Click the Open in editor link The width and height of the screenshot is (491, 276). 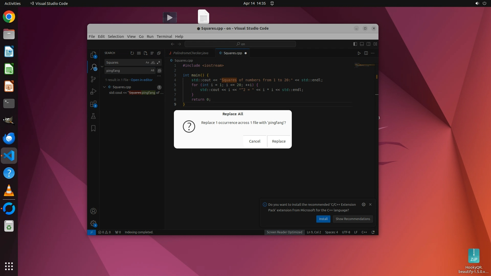pyautogui.click(x=142, y=80)
